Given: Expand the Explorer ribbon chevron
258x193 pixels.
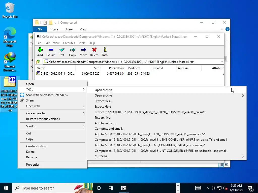Looking at the screenshot, I should coord(222,29).
